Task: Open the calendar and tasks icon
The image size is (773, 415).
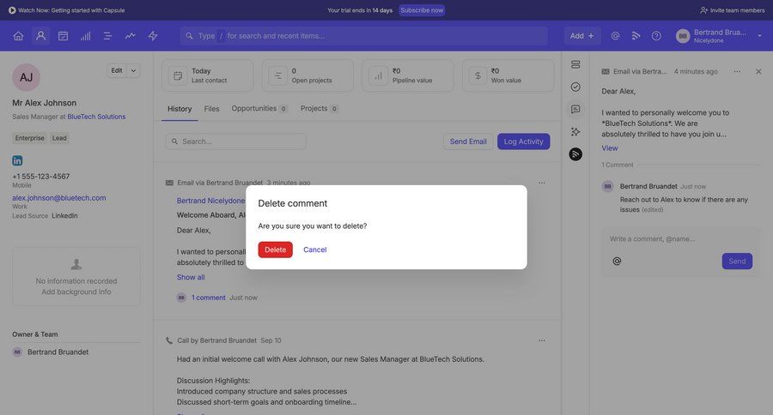Action: [63, 36]
